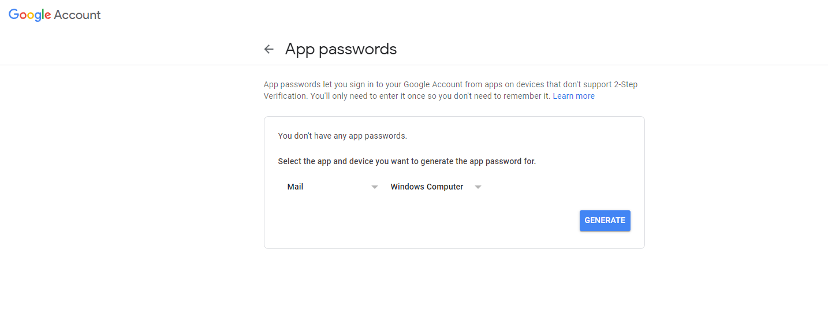Viewport: 828px width, 327px height.
Task: Select the Mail app selector label
Action: point(295,187)
